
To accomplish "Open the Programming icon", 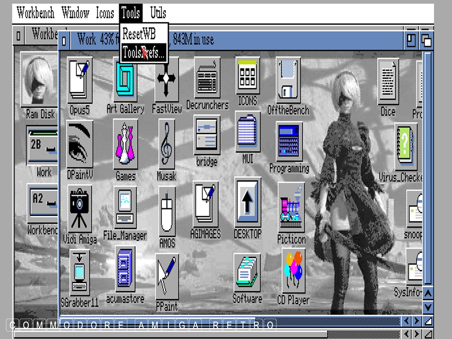I will (x=289, y=142).
